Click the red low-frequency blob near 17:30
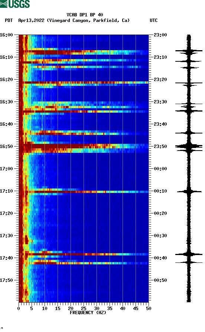The width and height of the screenshot is (205, 332). click(x=26, y=240)
